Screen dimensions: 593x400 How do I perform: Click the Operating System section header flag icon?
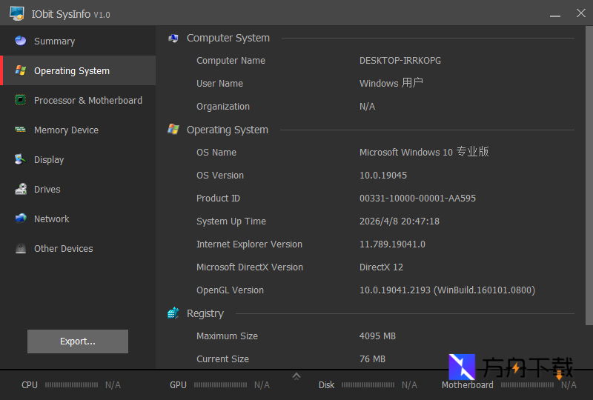173,130
